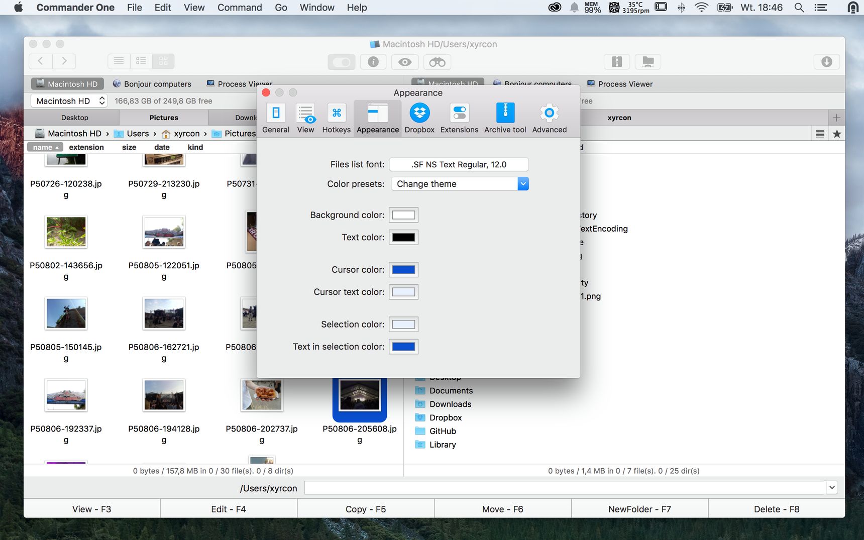Sort by the name column header

coord(45,147)
